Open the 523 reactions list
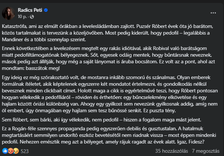The image size is (224, 156). [x=25, y=151]
